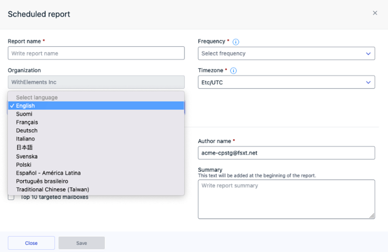The width and height of the screenshot is (388, 252).
Task: Click the Report name input field
Action: pyautogui.click(x=96, y=53)
